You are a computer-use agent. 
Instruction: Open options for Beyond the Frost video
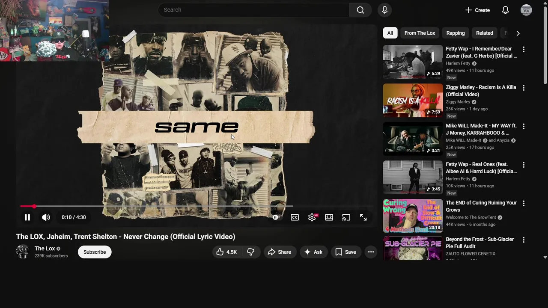523,240
